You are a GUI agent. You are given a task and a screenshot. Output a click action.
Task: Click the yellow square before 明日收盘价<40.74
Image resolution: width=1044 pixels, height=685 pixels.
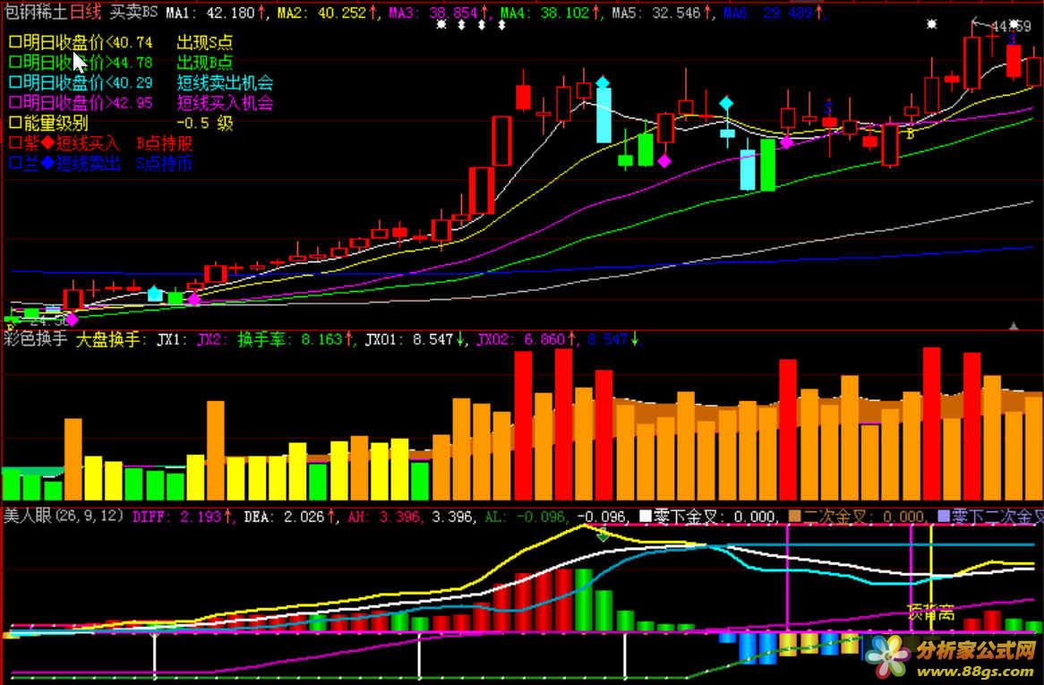(14, 43)
